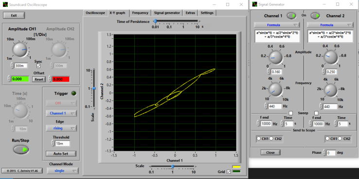Click the Phase degree stepper arrows
This screenshot has height=179, width=359.
click(324, 152)
